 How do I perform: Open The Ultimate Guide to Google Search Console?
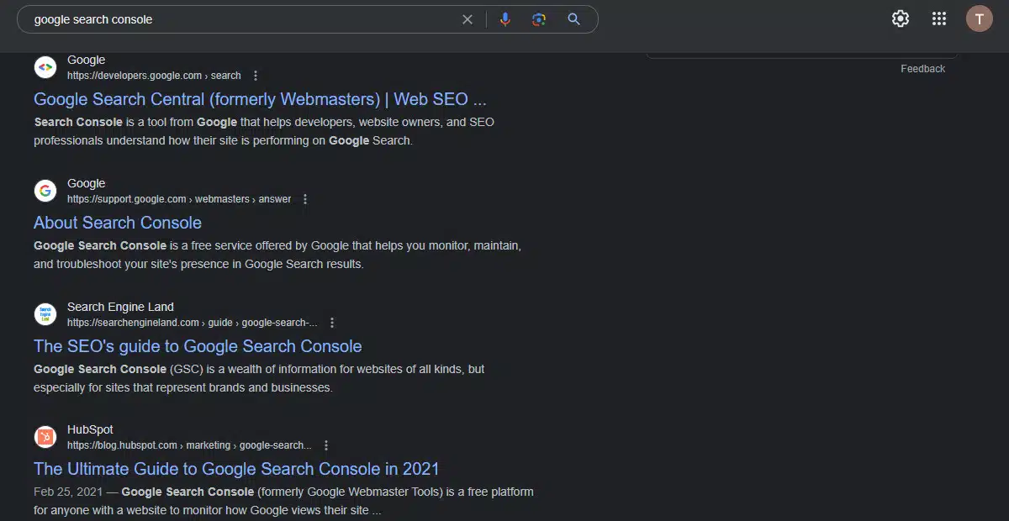[236, 469]
